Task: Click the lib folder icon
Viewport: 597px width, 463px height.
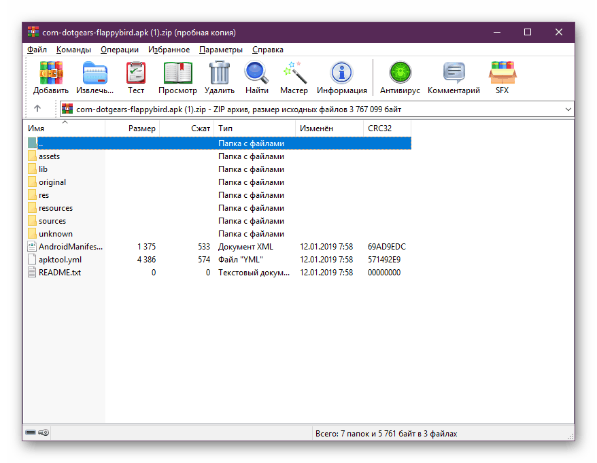Action: click(33, 169)
